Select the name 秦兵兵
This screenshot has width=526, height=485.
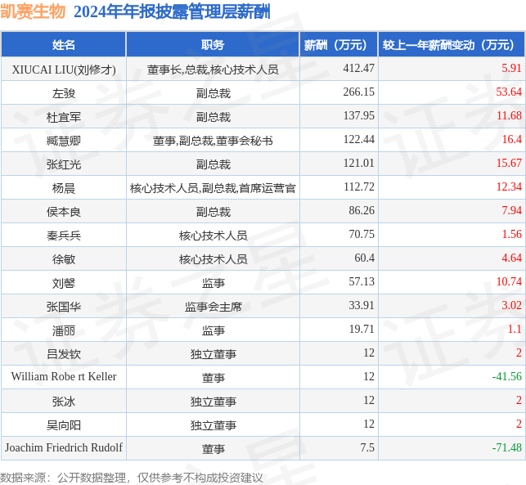click(x=64, y=236)
